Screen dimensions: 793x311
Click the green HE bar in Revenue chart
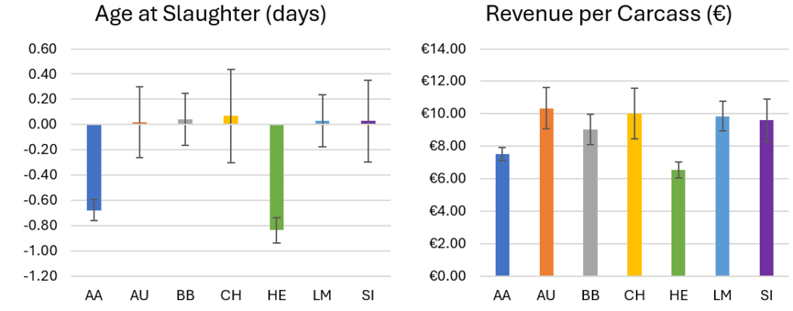[678, 223]
